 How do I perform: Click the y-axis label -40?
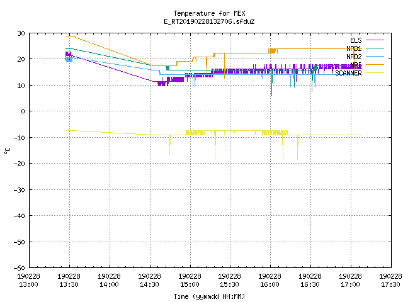[20, 216]
